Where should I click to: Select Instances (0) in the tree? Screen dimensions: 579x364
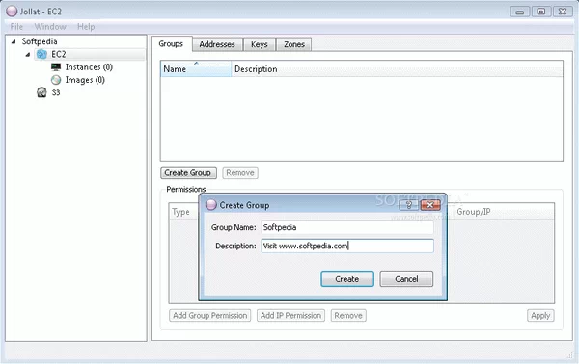pyautogui.click(x=89, y=67)
